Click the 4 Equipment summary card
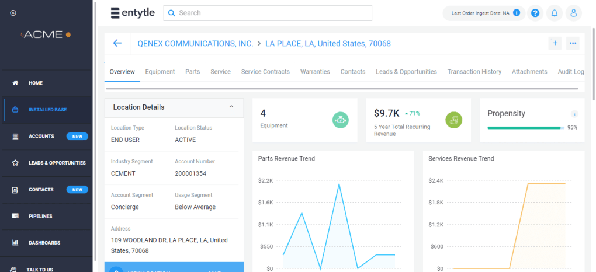Viewport: 596px width, 272px height. (x=305, y=120)
